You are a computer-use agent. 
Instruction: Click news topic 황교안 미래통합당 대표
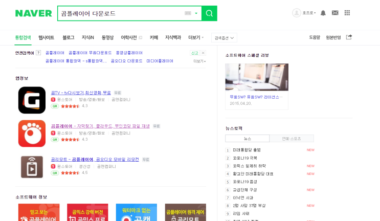(253, 174)
